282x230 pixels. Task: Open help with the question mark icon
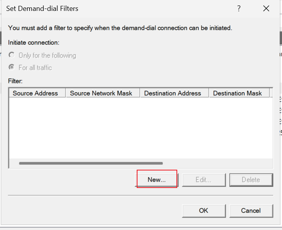[x=239, y=9]
